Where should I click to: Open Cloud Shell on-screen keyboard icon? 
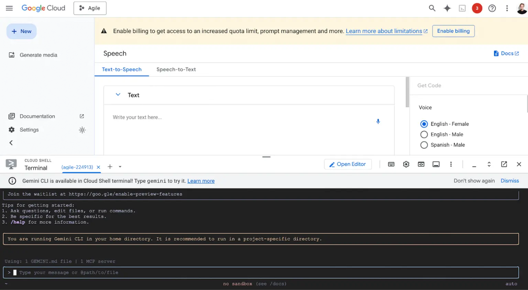tap(391, 164)
